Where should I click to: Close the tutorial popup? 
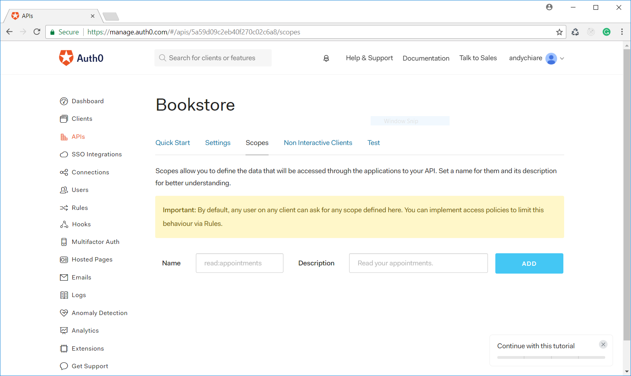(x=603, y=344)
